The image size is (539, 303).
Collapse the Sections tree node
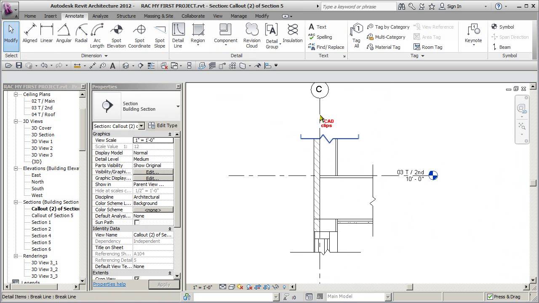[x=16, y=202]
